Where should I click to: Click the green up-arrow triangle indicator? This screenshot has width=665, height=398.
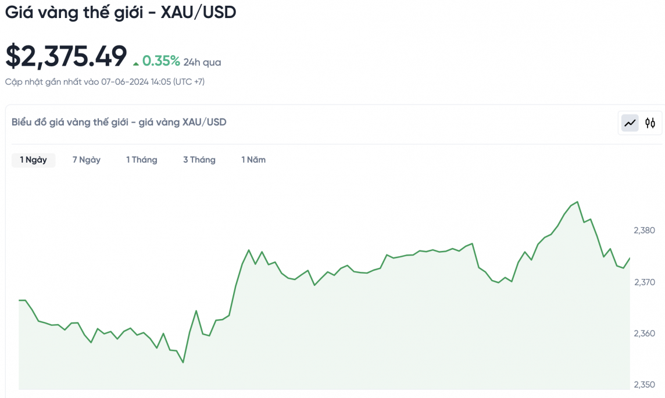tap(136, 63)
